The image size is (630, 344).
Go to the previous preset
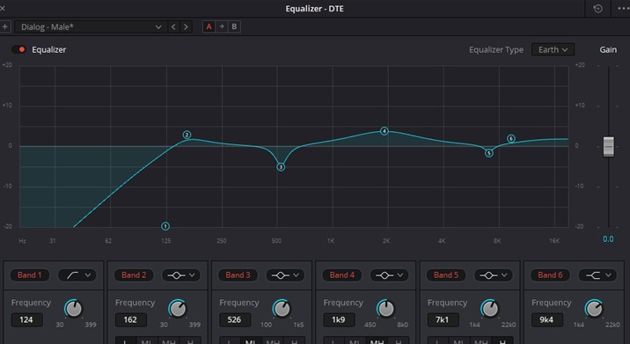[x=173, y=27]
